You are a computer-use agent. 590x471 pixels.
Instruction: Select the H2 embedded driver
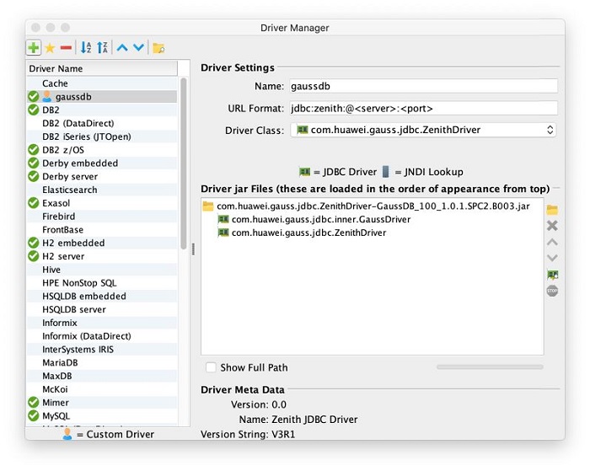pos(102,243)
